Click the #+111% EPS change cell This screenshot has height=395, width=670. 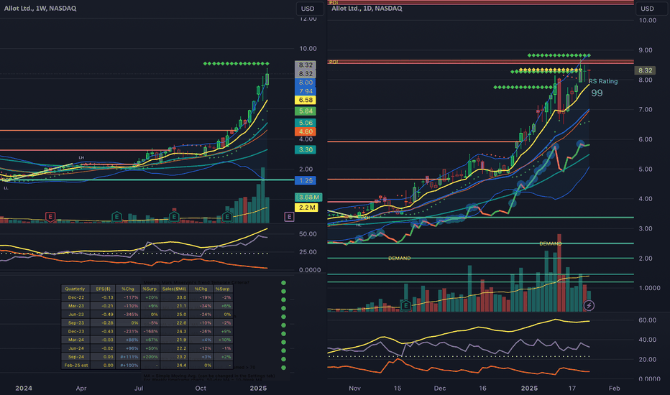(129, 357)
